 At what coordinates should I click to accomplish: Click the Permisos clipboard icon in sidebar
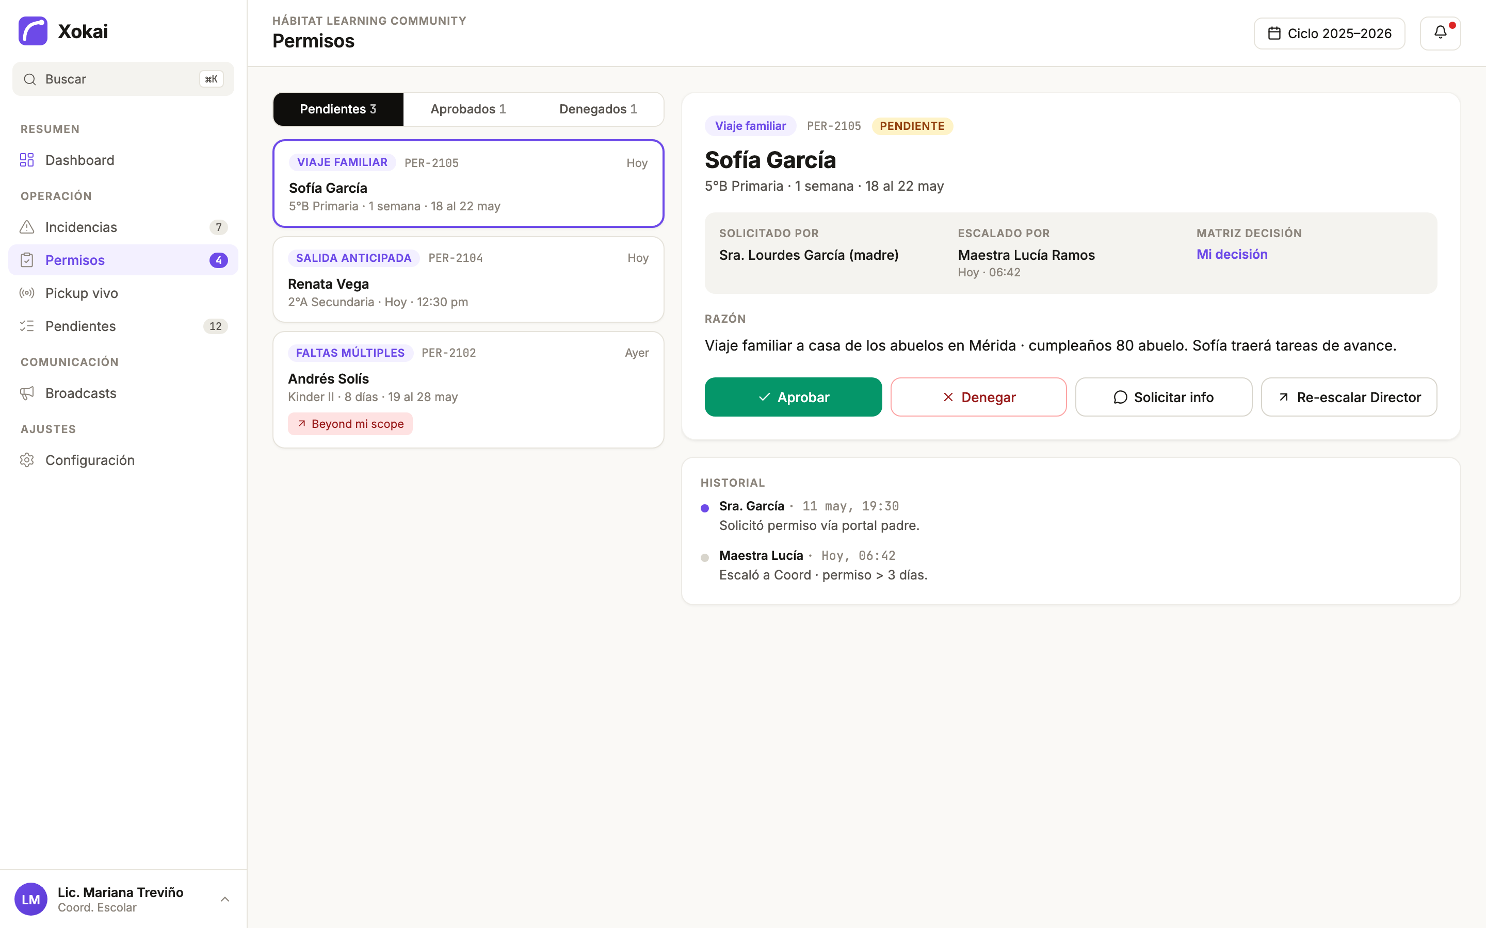(x=27, y=260)
